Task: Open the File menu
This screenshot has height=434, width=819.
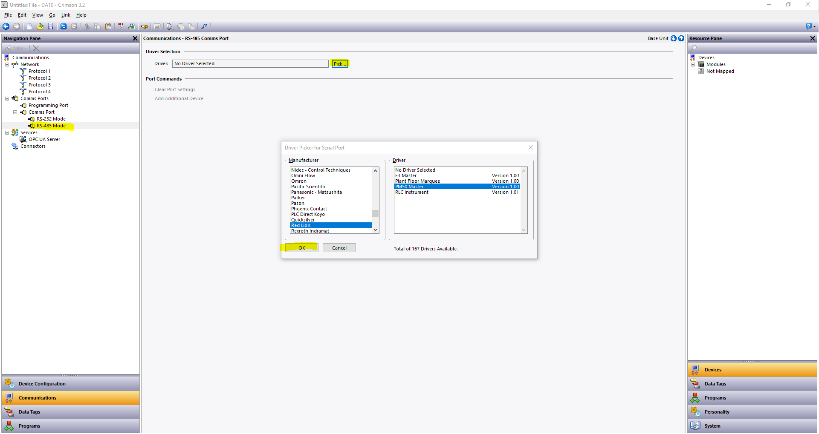Action: (8, 15)
